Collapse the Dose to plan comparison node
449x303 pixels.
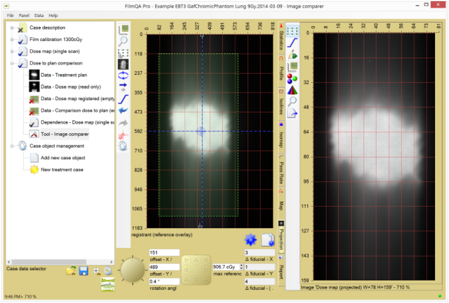12,63
